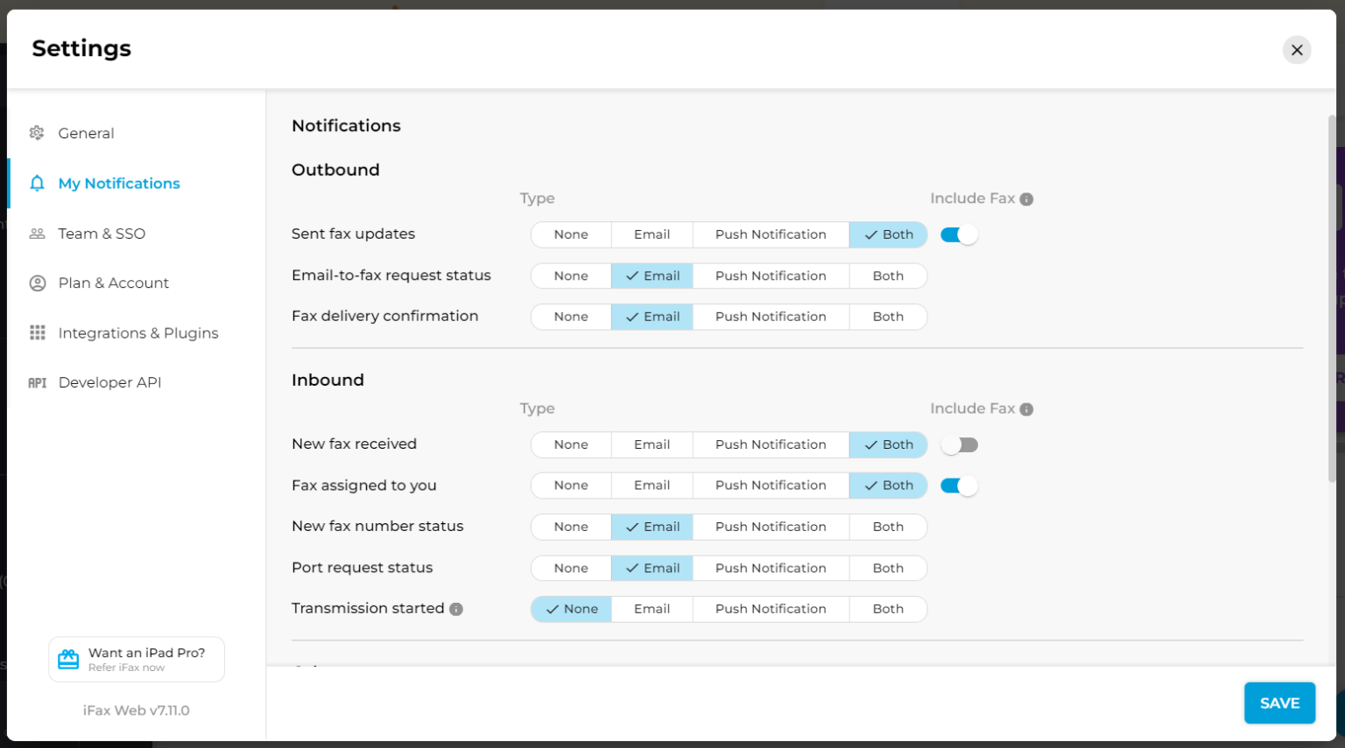Click the settings panel vertical scrollbar
Image resolution: width=1345 pixels, height=748 pixels.
[x=1332, y=297]
